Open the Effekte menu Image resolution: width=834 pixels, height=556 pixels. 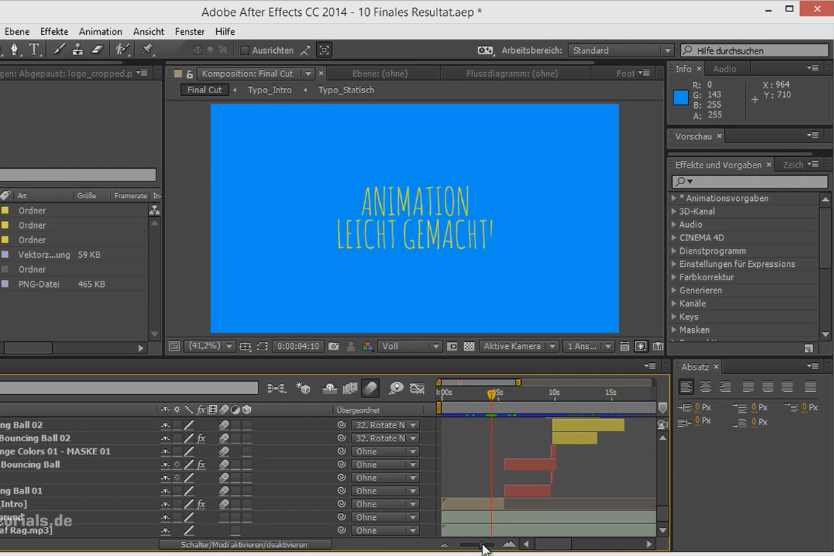coord(54,31)
